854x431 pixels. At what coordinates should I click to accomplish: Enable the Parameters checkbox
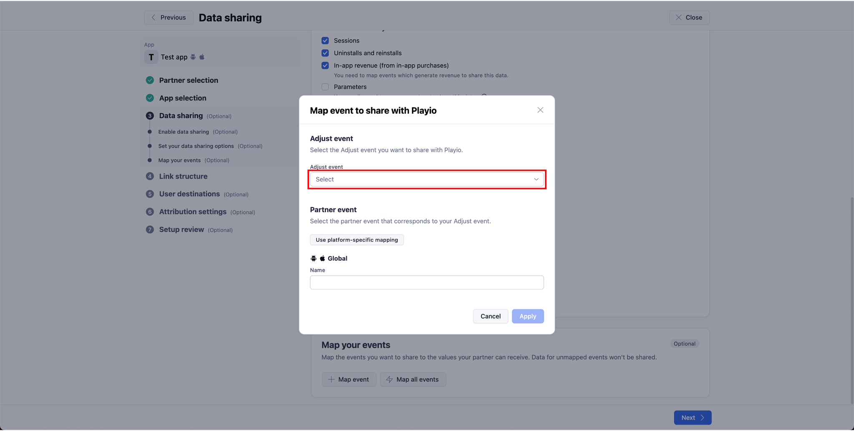click(325, 87)
